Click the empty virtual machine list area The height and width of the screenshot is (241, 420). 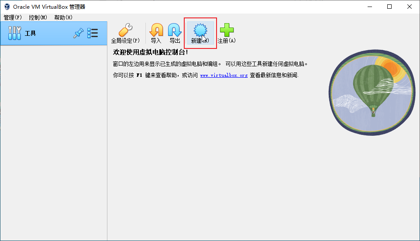(53, 140)
